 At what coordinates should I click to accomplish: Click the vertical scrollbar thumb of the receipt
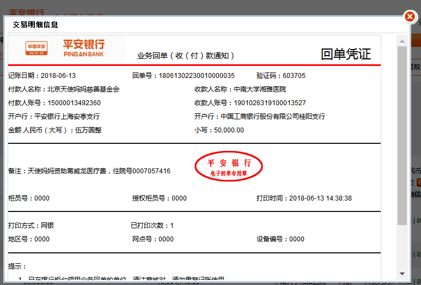tap(402, 136)
